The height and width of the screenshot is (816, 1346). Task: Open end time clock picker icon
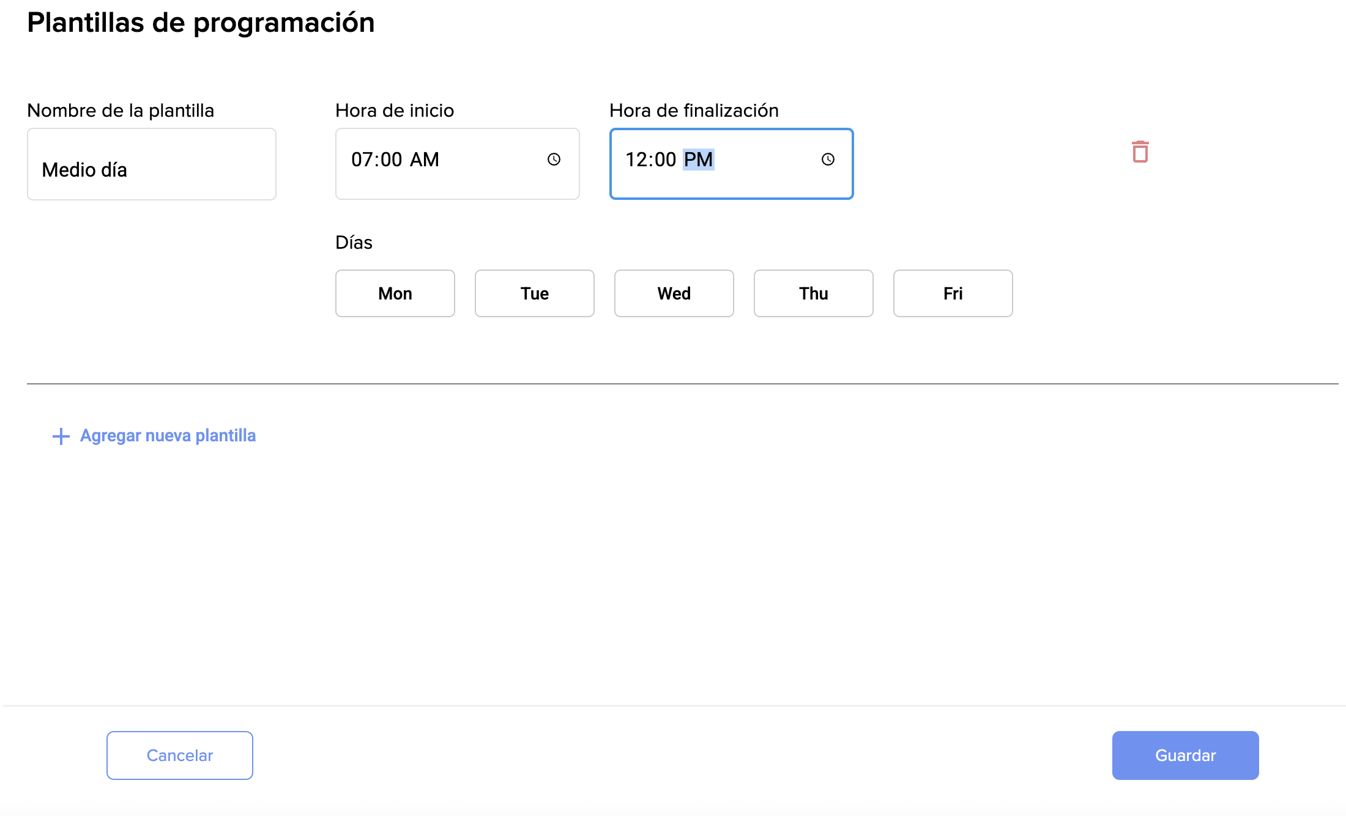point(828,160)
